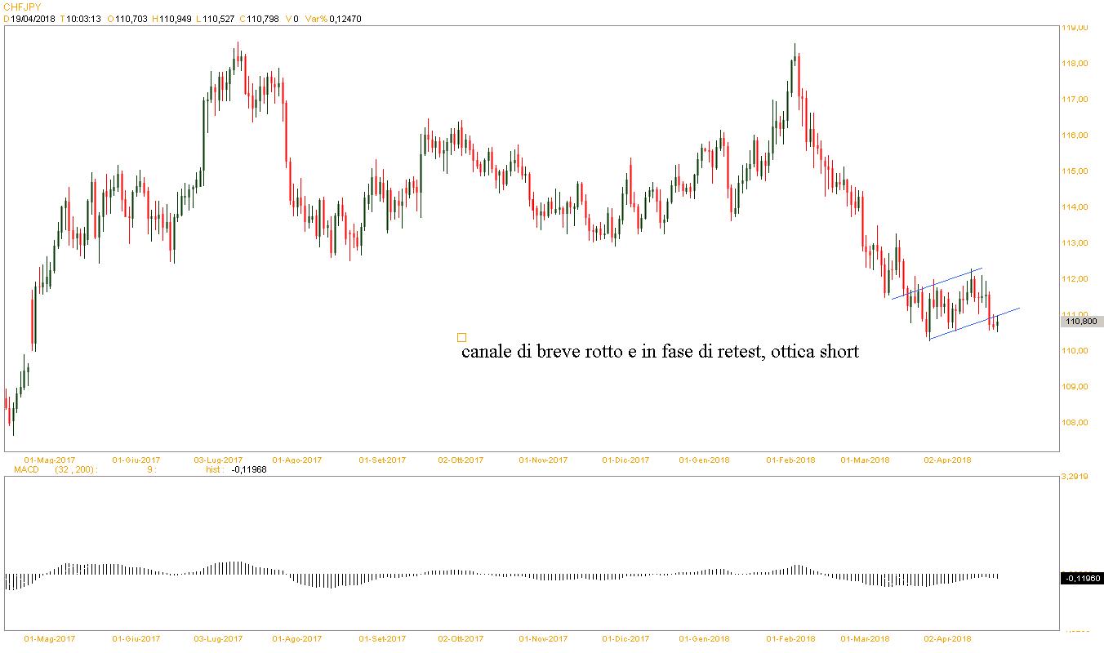Click the 119,00 price axis label
This screenshot has width=1104, height=653.
(1075, 28)
